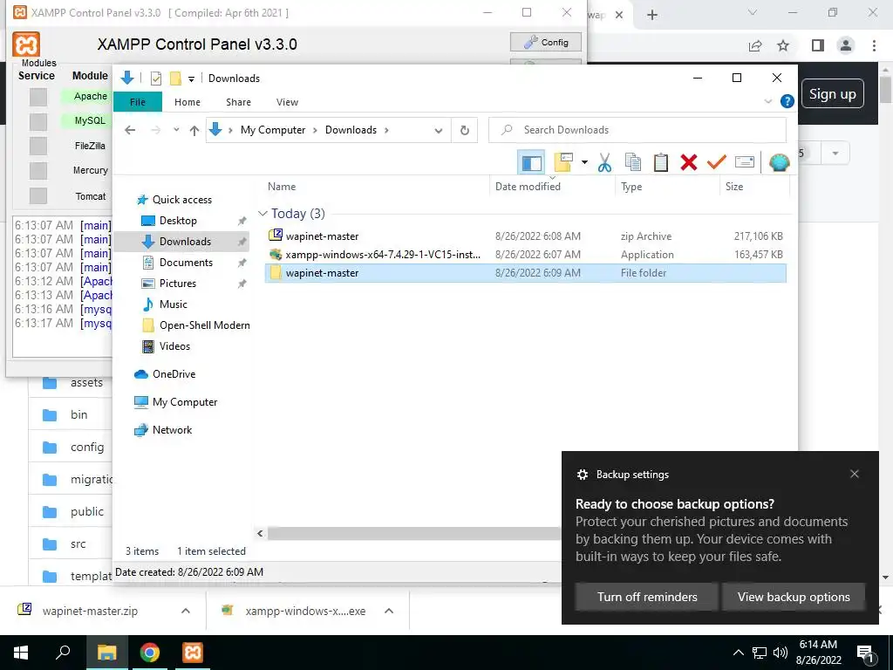Open recent locations dropdown arrow
This screenshot has height=670, width=893.
tap(176, 130)
